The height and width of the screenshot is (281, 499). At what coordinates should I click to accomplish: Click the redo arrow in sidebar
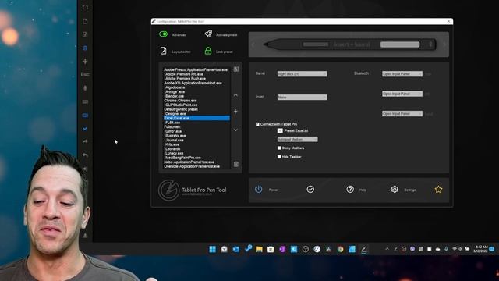click(x=85, y=142)
